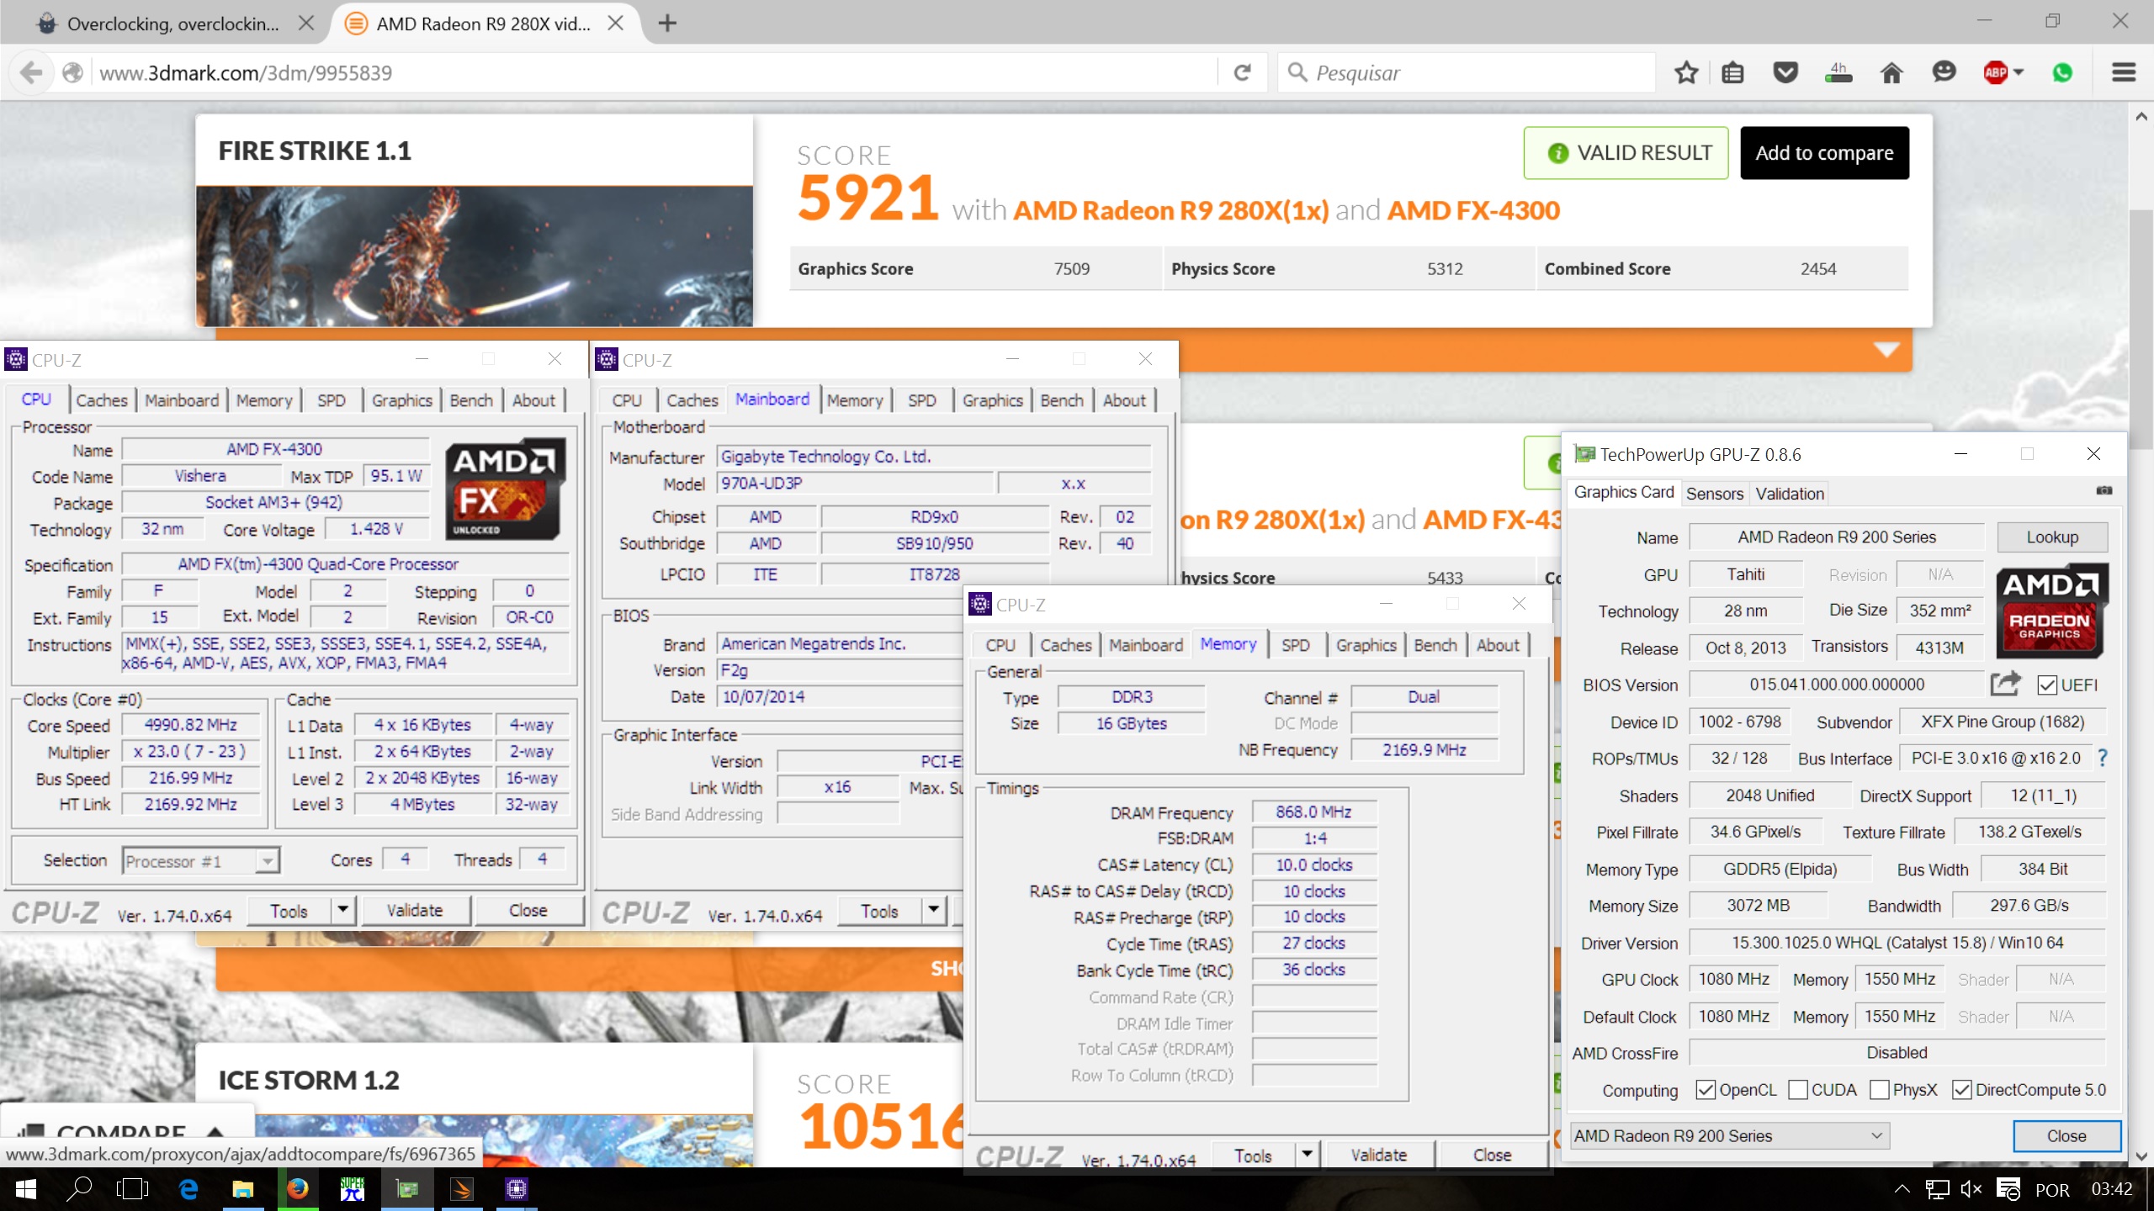Open the Adblock Plus dropdown arrow
This screenshot has width=2154, height=1211.
click(x=2019, y=73)
